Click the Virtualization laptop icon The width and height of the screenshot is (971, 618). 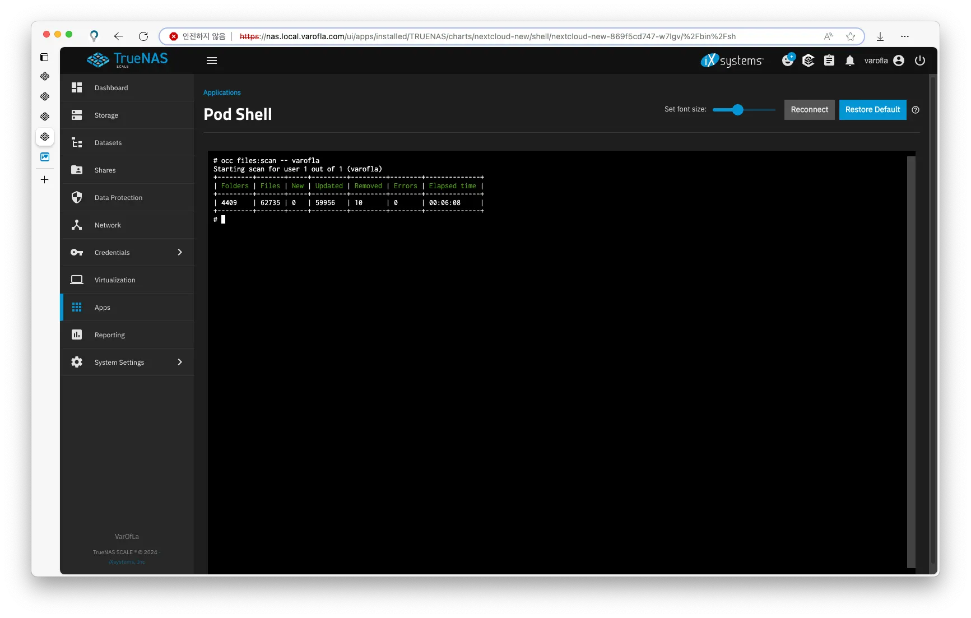click(77, 280)
